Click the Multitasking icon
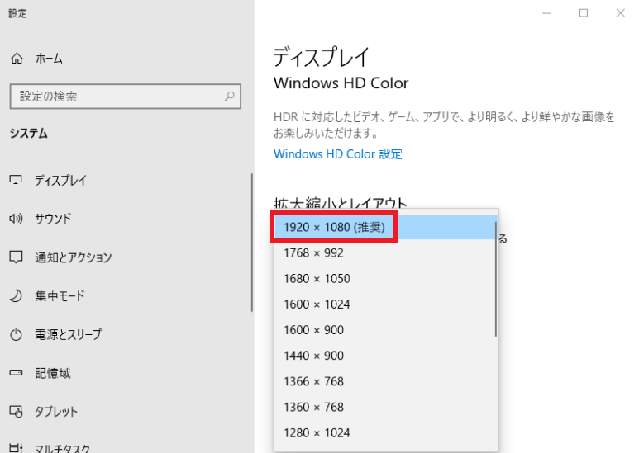This screenshot has height=453, width=639. (x=16, y=448)
